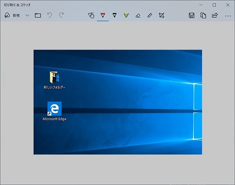Open the See more ellipsis menu

pyautogui.click(x=228, y=16)
